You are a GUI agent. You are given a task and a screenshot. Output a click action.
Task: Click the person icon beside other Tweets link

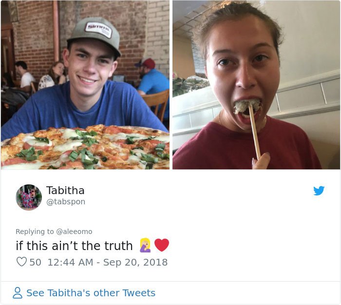[18, 293]
